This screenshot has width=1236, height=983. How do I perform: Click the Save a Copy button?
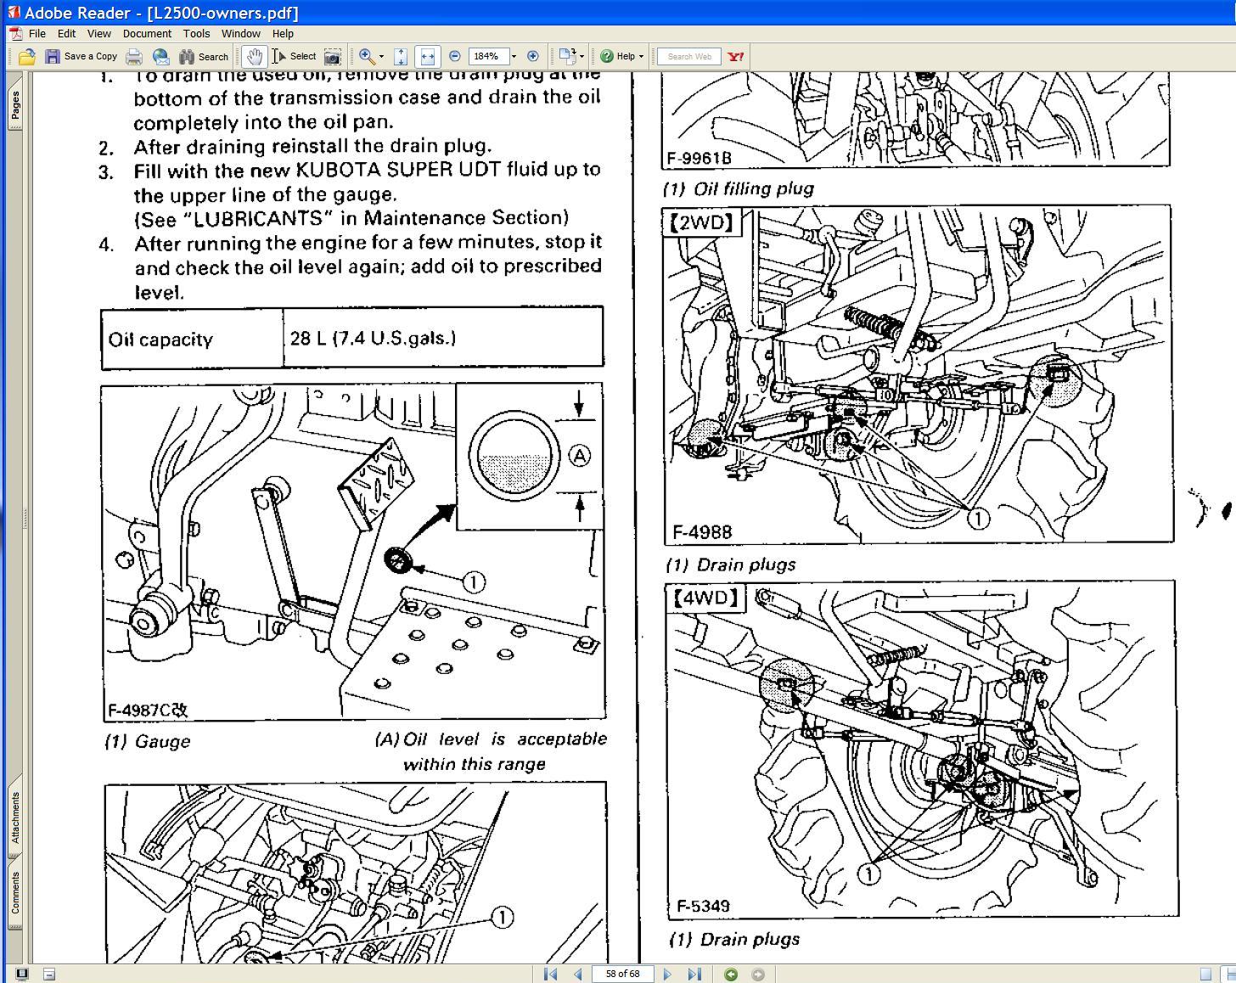coord(81,57)
